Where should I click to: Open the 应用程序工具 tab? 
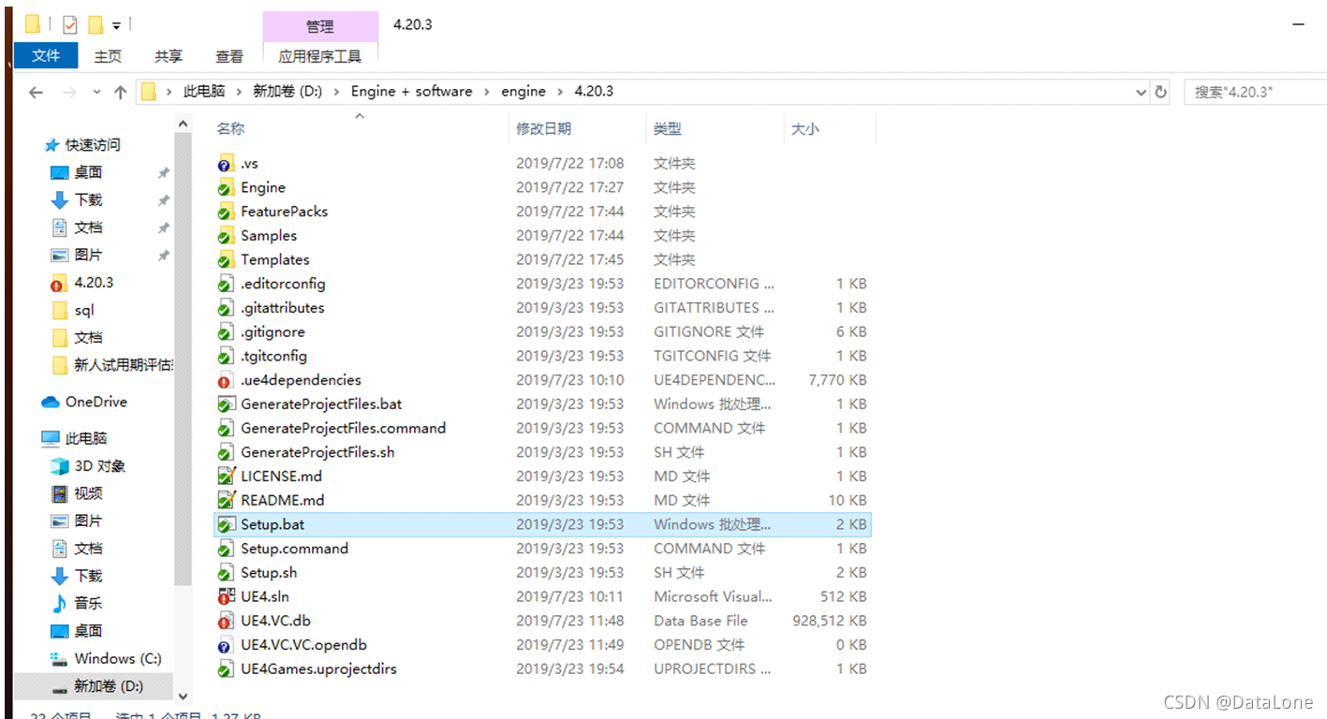[x=320, y=56]
